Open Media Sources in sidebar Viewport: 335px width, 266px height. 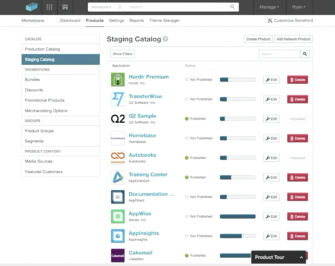61,161
